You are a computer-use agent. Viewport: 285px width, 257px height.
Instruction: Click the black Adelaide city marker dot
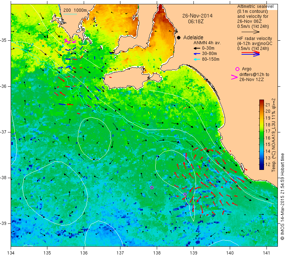tap(179, 37)
